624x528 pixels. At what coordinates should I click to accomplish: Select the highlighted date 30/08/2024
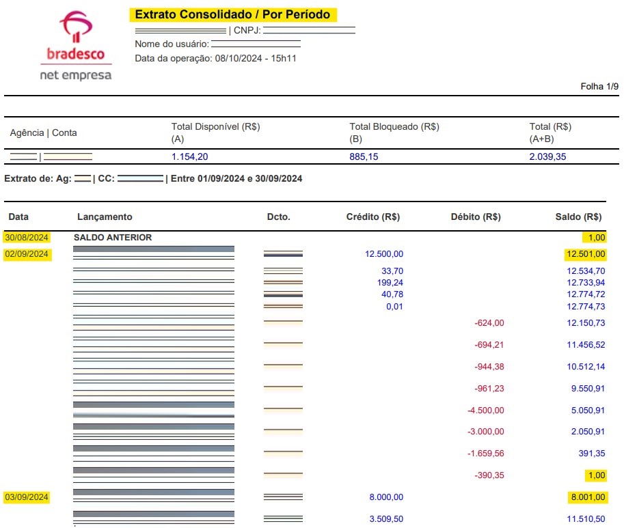(x=27, y=237)
